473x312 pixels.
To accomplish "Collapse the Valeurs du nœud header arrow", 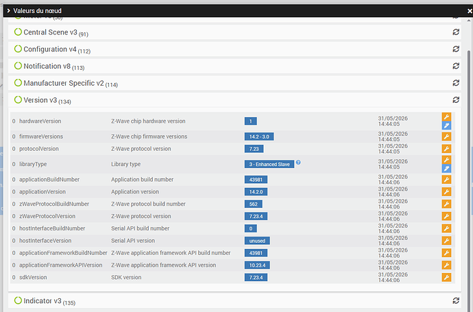I will [x=8, y=11].
